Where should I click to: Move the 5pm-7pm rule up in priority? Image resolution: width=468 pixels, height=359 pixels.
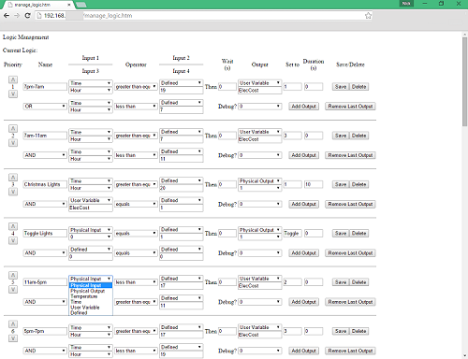13,324
